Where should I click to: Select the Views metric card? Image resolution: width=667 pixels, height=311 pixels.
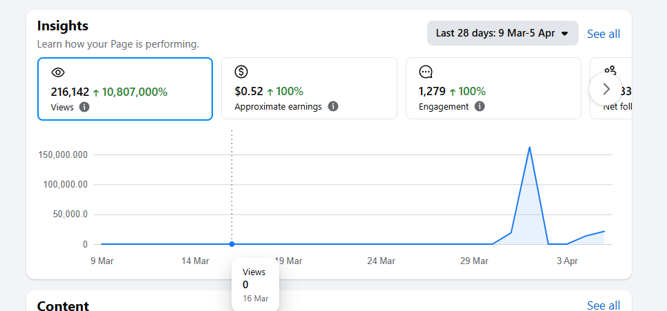click(x=124, y=89)
